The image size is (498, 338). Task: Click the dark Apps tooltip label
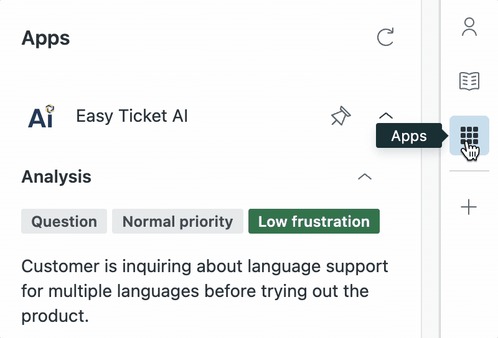[x=409, y=136]
